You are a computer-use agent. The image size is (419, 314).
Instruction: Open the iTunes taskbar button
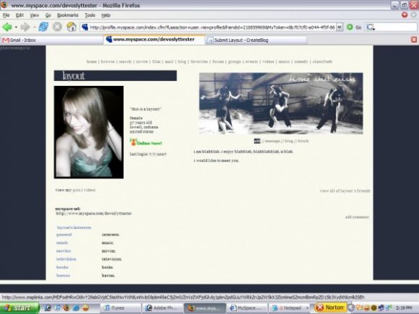pyautogui.click(x=121, y=308)
